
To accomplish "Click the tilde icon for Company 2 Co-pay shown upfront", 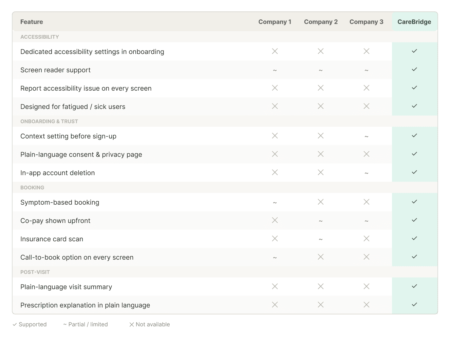I will (321, 220).
